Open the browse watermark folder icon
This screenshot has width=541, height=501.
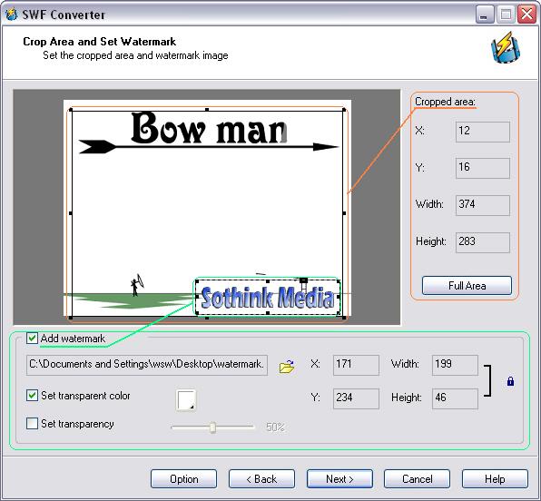287,367
